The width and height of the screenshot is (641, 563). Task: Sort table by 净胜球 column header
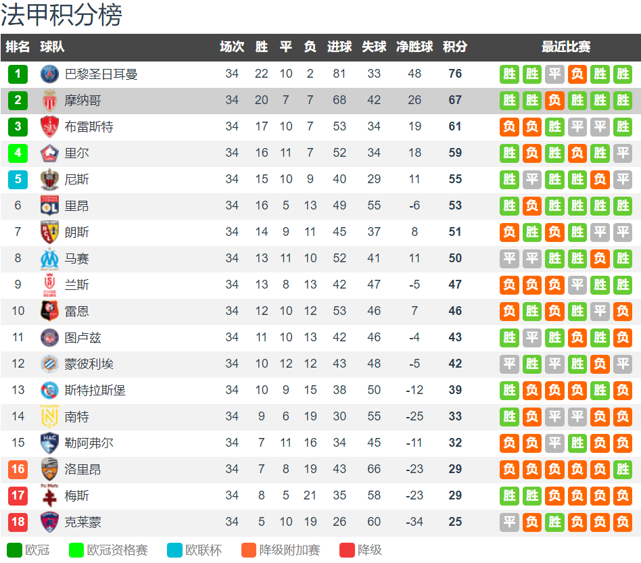pyautogui.click(x=414, y=47)
